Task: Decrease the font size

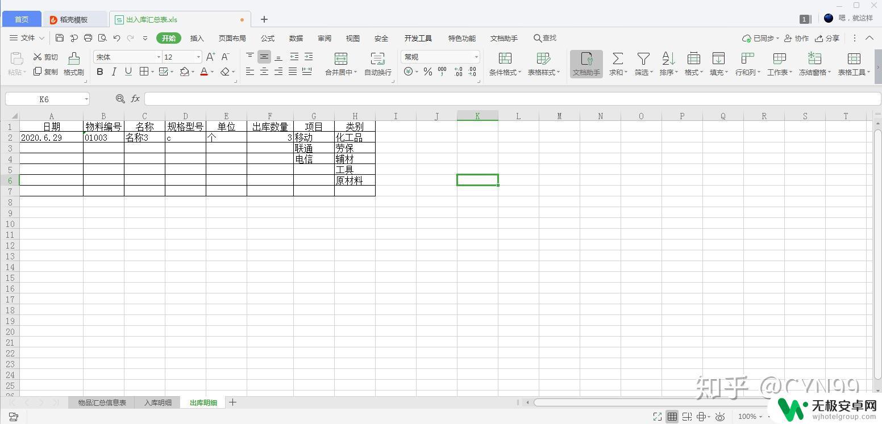Action: coord(225,57)
